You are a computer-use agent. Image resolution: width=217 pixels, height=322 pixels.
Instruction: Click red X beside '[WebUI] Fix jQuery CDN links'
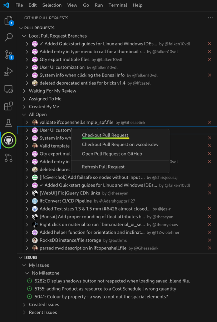(209, 193)
